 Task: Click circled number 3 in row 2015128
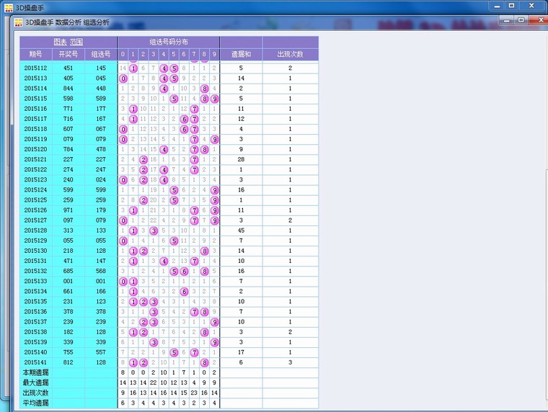[154, 230]
